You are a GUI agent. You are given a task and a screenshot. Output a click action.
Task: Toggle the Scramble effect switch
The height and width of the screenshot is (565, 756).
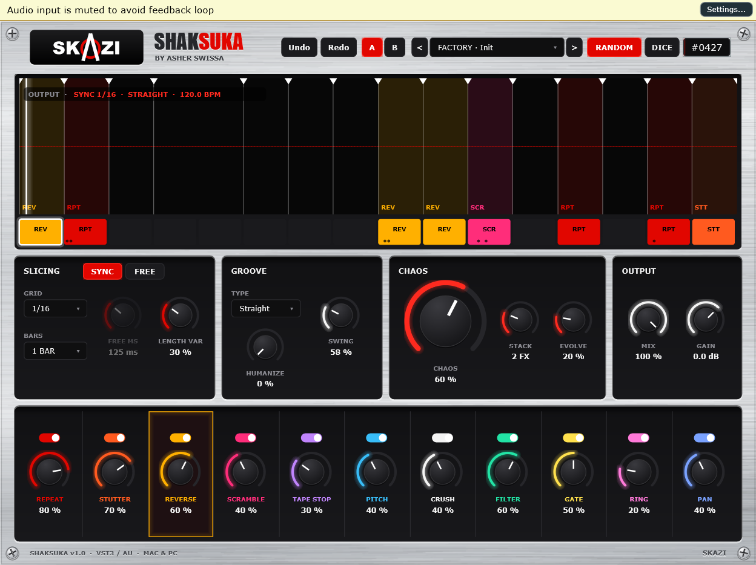(245, 438)
